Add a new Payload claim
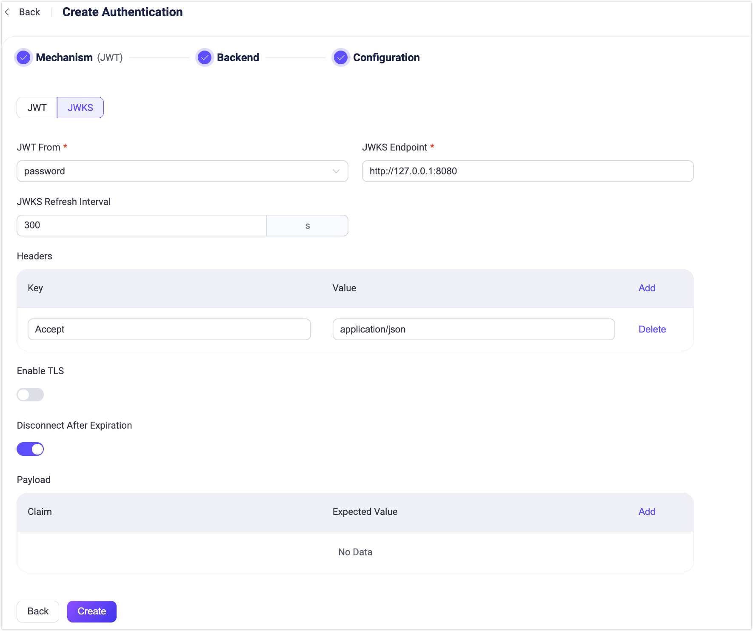753x631 pixels. 647,512
